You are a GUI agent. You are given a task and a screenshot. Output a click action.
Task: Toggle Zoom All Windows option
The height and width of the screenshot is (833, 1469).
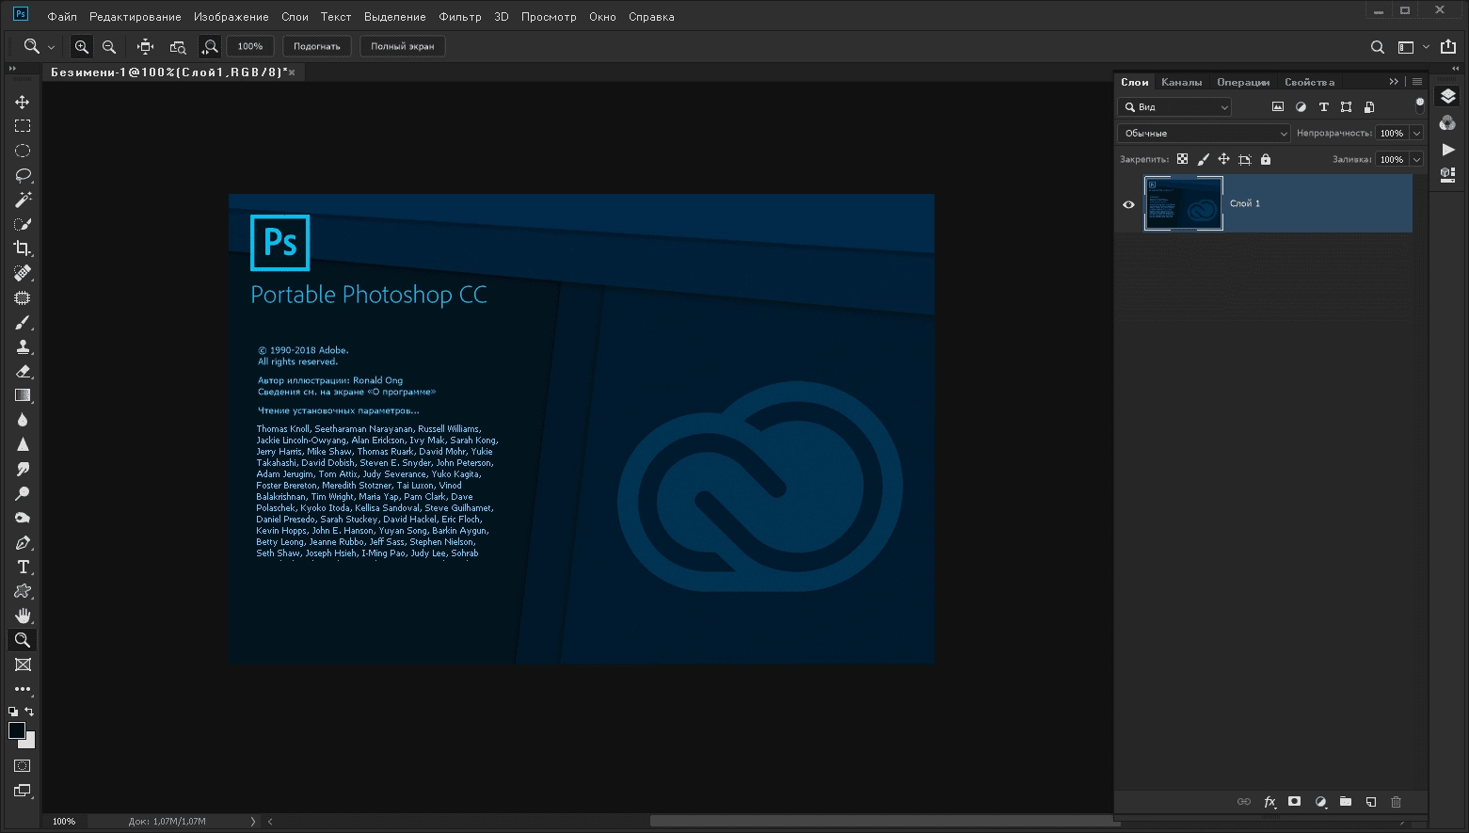pos(178,46)
